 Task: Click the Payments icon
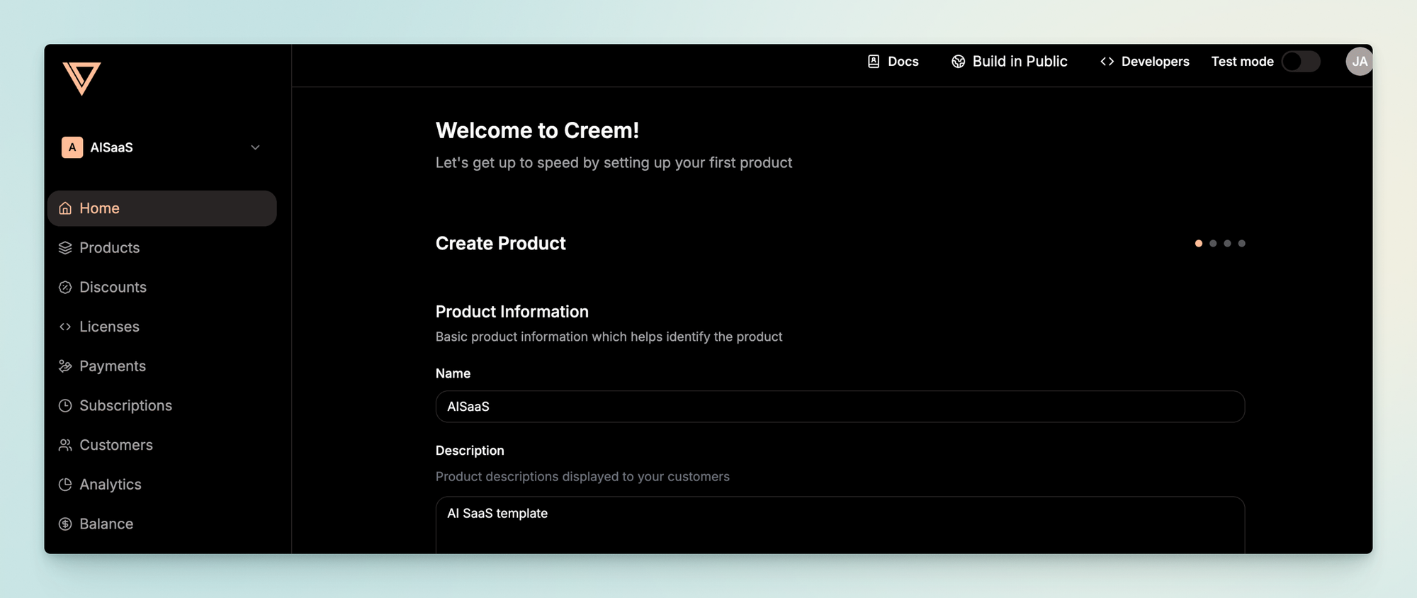click(x=65, y=366)
